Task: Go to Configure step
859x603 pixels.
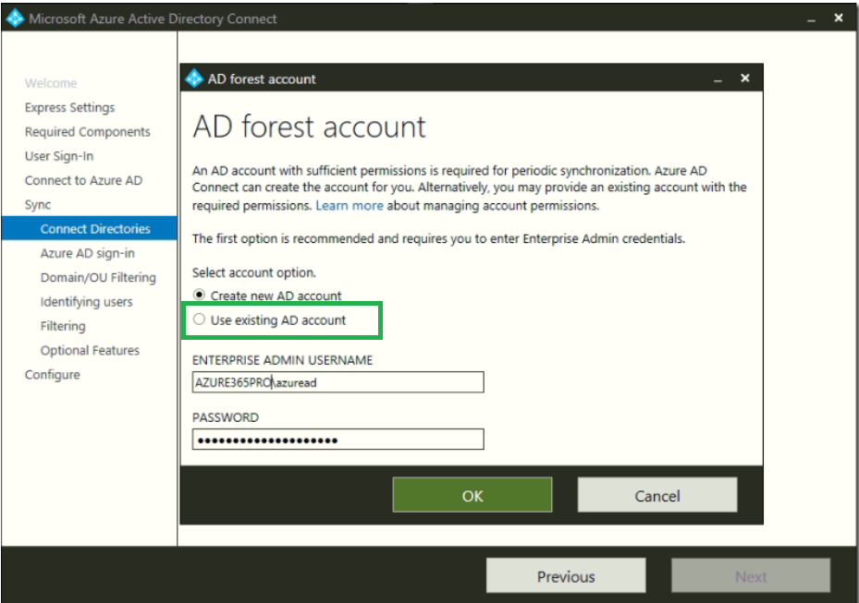Action: [53, 375]
